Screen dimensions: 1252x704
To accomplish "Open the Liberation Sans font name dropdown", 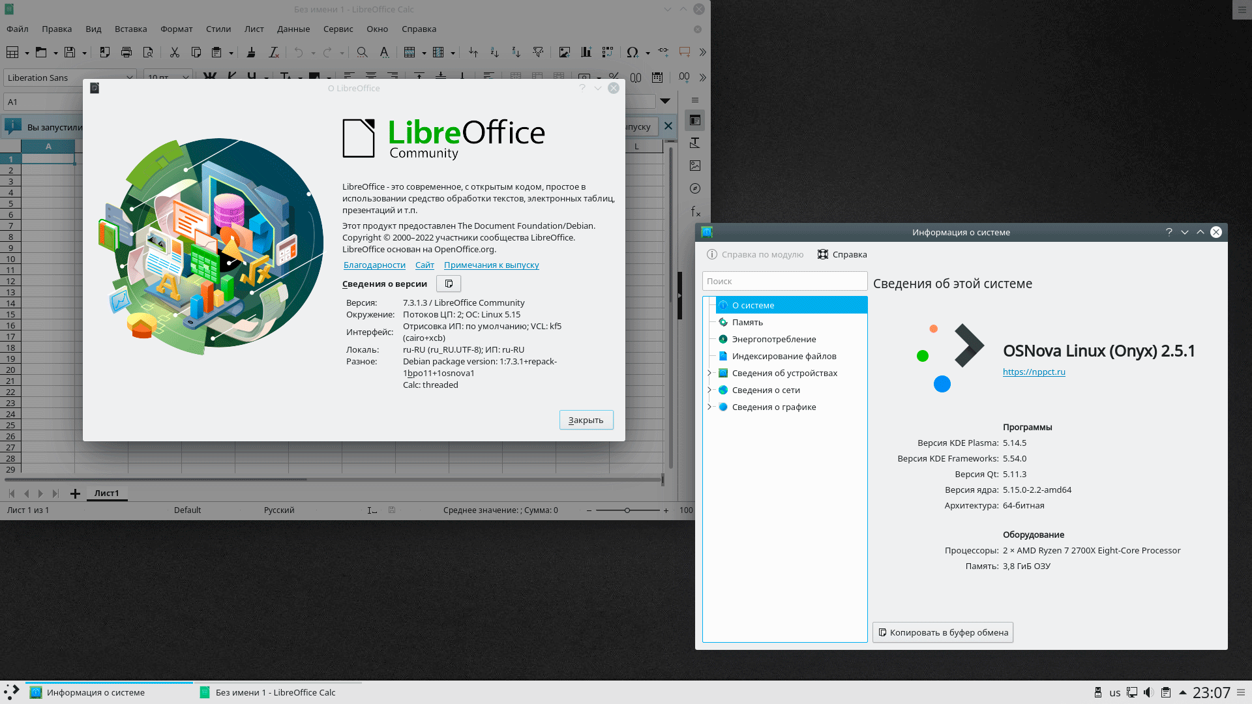I will 129,78.
